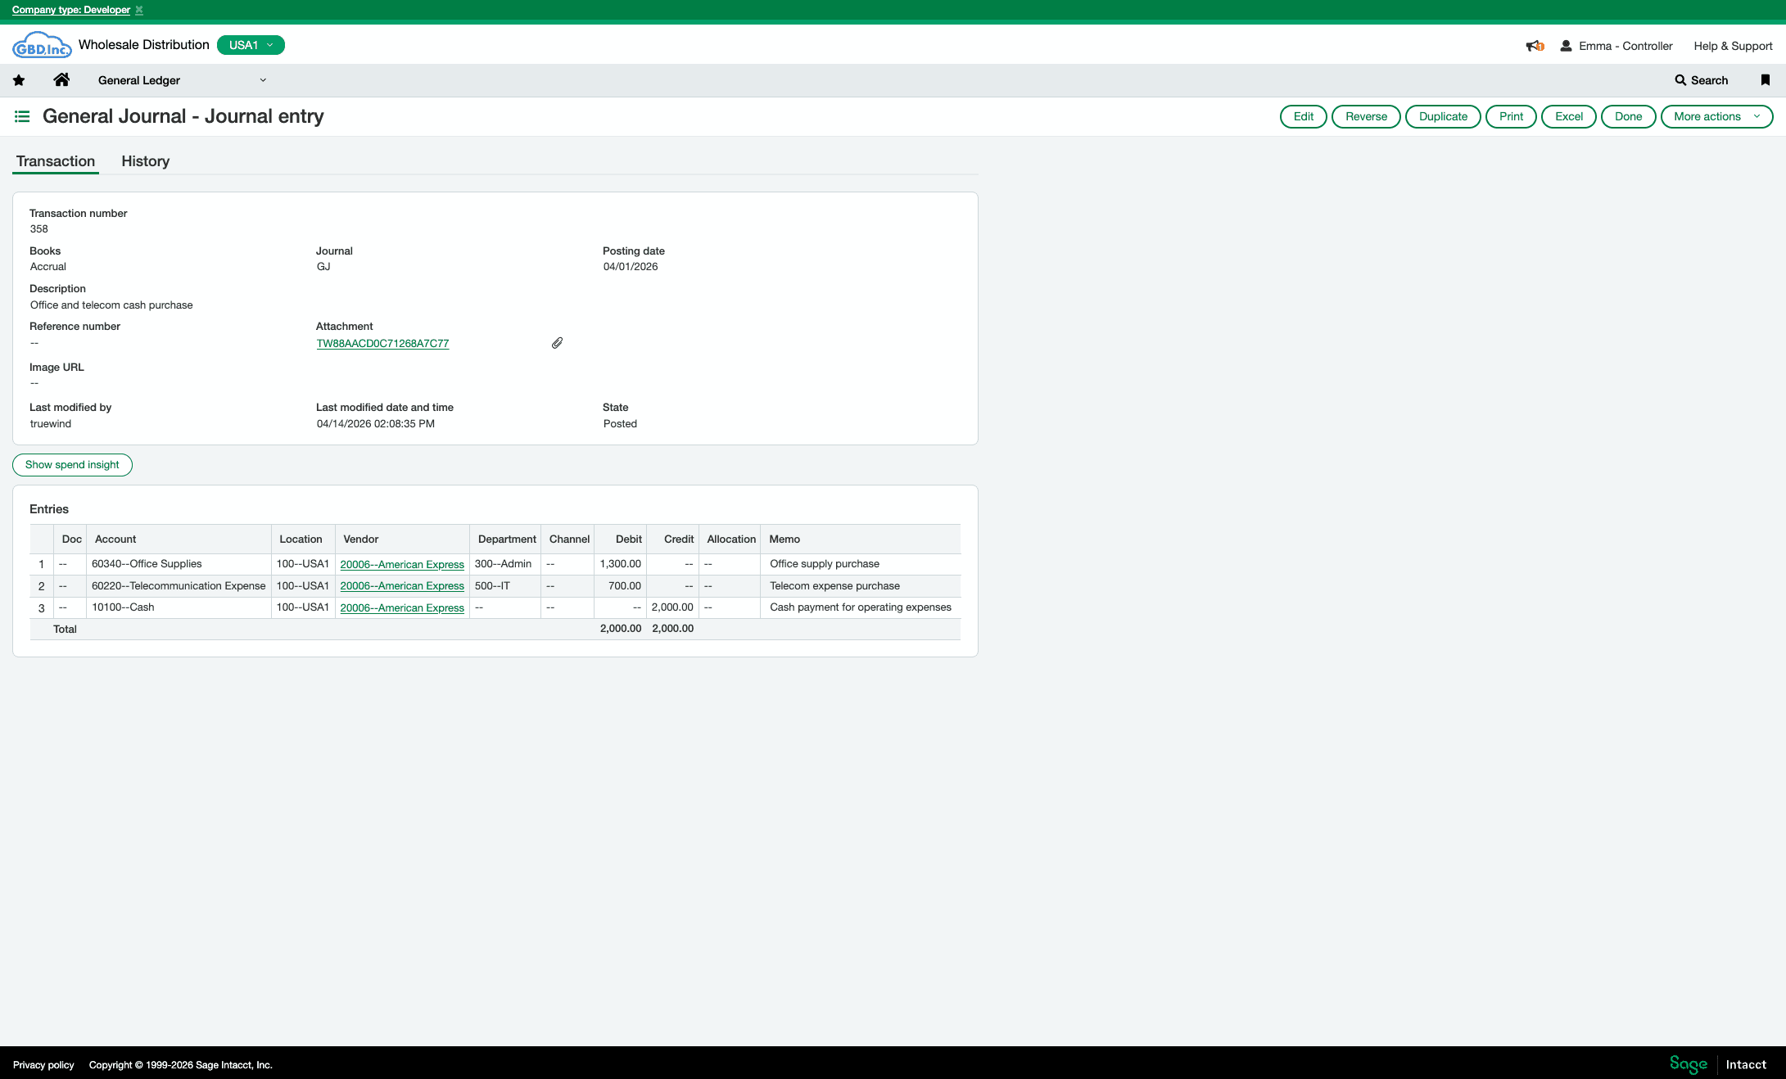Open the announcements megaphone icon
Screen dimensions: 1786x1079
coord(1534,45)
